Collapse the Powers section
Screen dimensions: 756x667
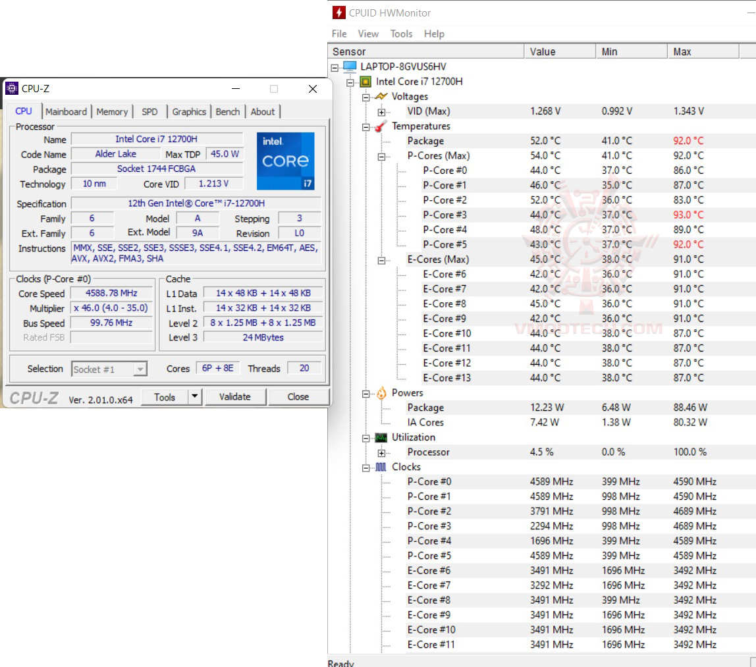[366, 394]
